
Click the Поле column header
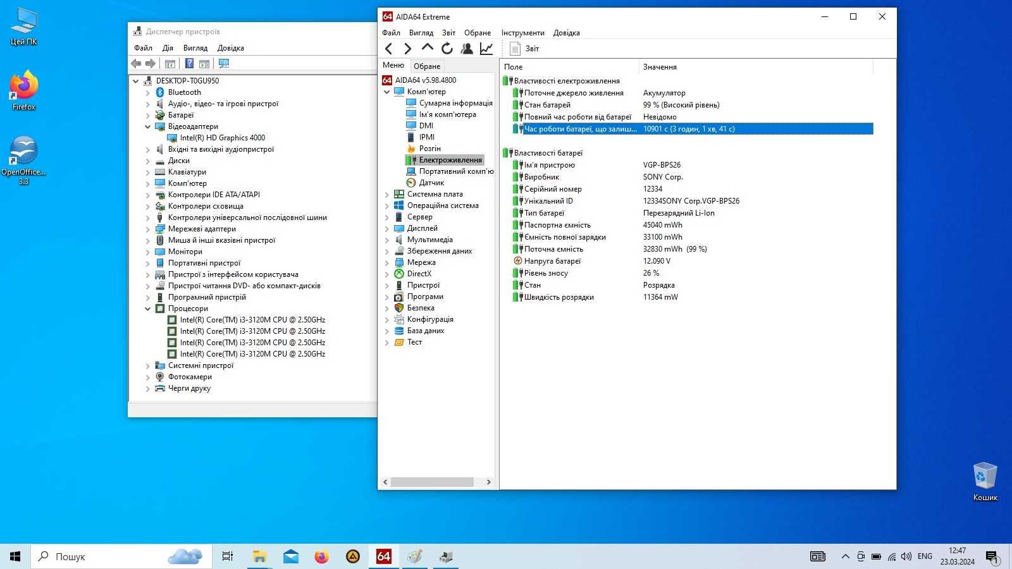(570, 67)
